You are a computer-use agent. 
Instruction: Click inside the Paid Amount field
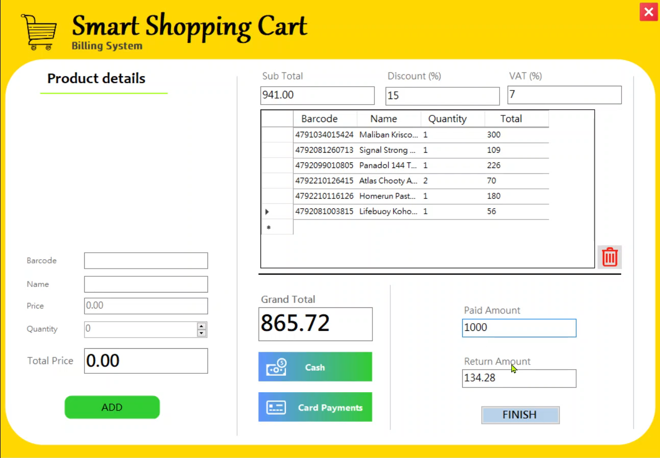[x=518, y=327]
